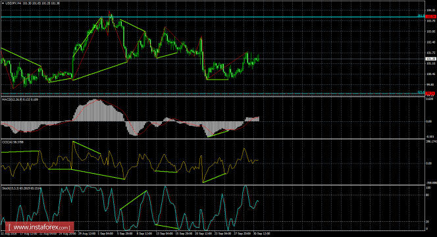The image size is (437, 237).
Task: Click the upper red price tag on the scale
Action: point(430,16)
